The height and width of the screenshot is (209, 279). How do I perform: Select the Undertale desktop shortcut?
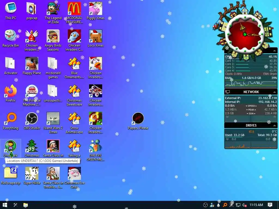pyautogui.click(x=11, y=148)
